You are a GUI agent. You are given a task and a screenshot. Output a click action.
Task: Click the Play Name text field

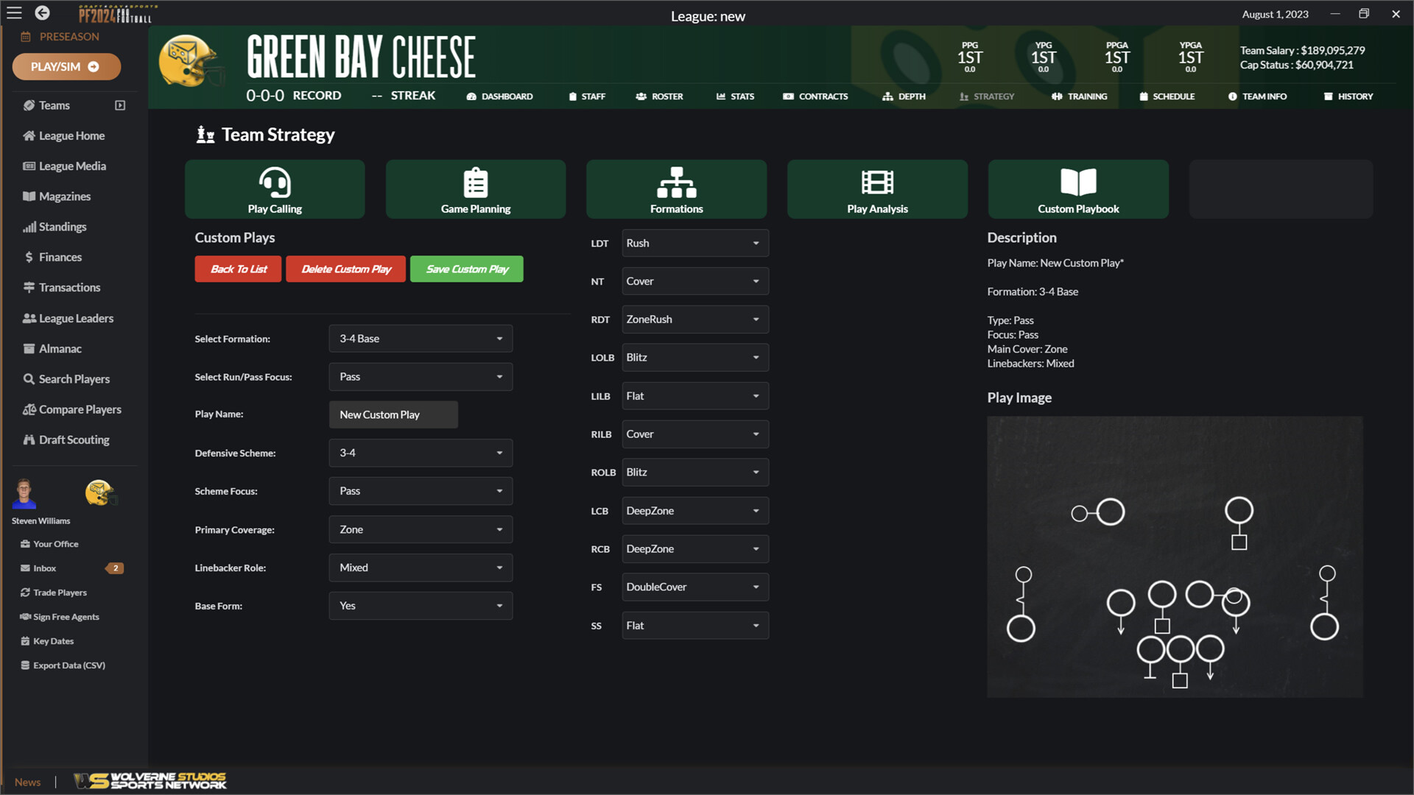coord(393,414)
